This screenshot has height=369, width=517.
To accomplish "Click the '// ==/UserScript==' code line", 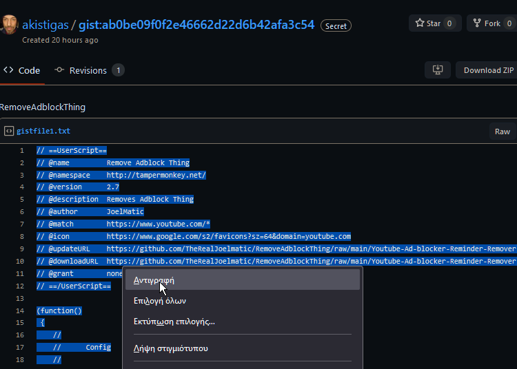I will (x=74, y=286).
